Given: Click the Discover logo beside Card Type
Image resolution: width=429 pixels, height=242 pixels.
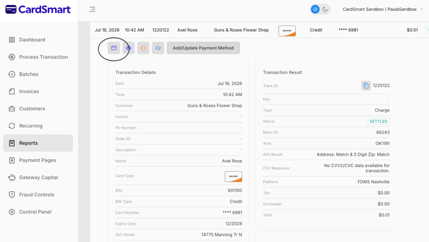Looking at the screenshot, I should click(233, 176).
